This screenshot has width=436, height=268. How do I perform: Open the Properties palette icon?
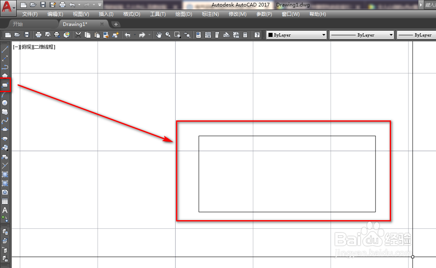[x=199, y=35]
